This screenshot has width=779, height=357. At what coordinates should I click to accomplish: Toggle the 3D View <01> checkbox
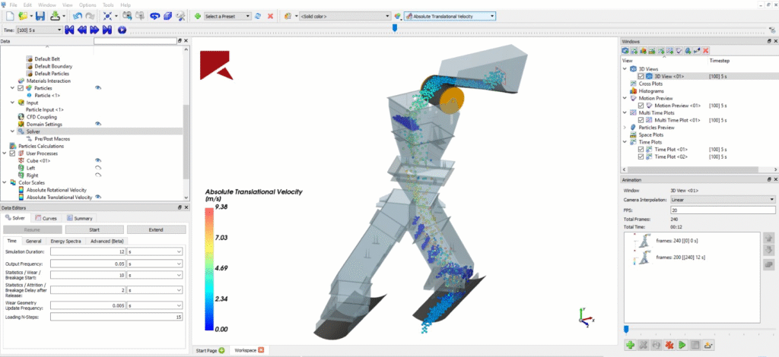point(641,76)
